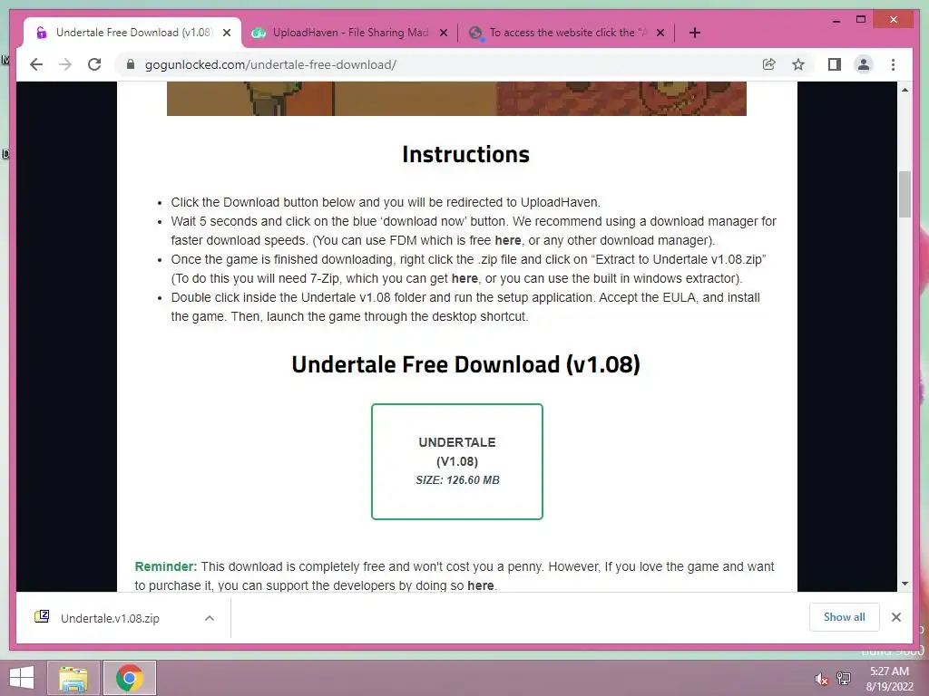Click the game banner image at top
This screenshot has width=929, height=696.
tap(456, 99)
